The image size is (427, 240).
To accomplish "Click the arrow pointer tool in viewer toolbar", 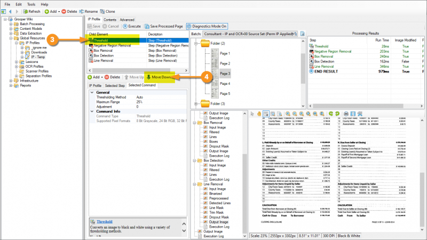I will (251, 114).
